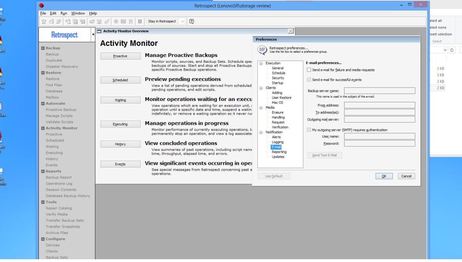Select General in the preferences tree
The height and width of the screenshot is (262, 462).
click(278, 68)
